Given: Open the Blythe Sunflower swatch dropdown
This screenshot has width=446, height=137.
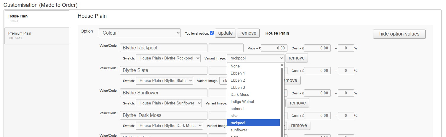Looking at the screenshot, I should 169,103.
